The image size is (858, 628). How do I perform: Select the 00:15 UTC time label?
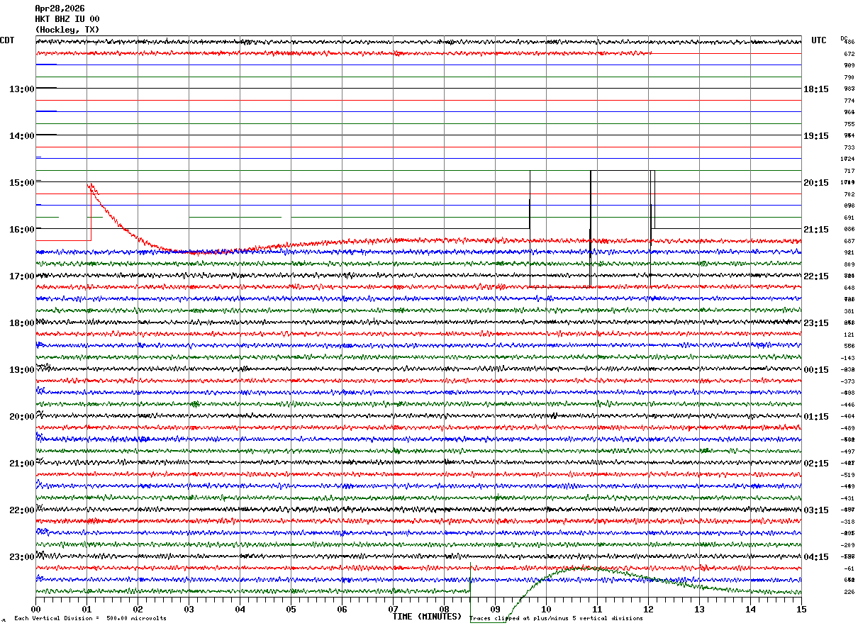815,370
